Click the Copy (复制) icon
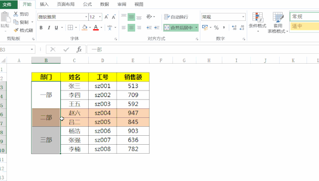Viewport: 319px width, 181px height. pos(16,22)
